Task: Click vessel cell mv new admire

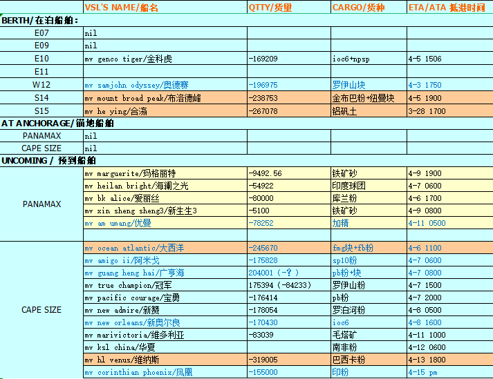Action: pos(165,310)
